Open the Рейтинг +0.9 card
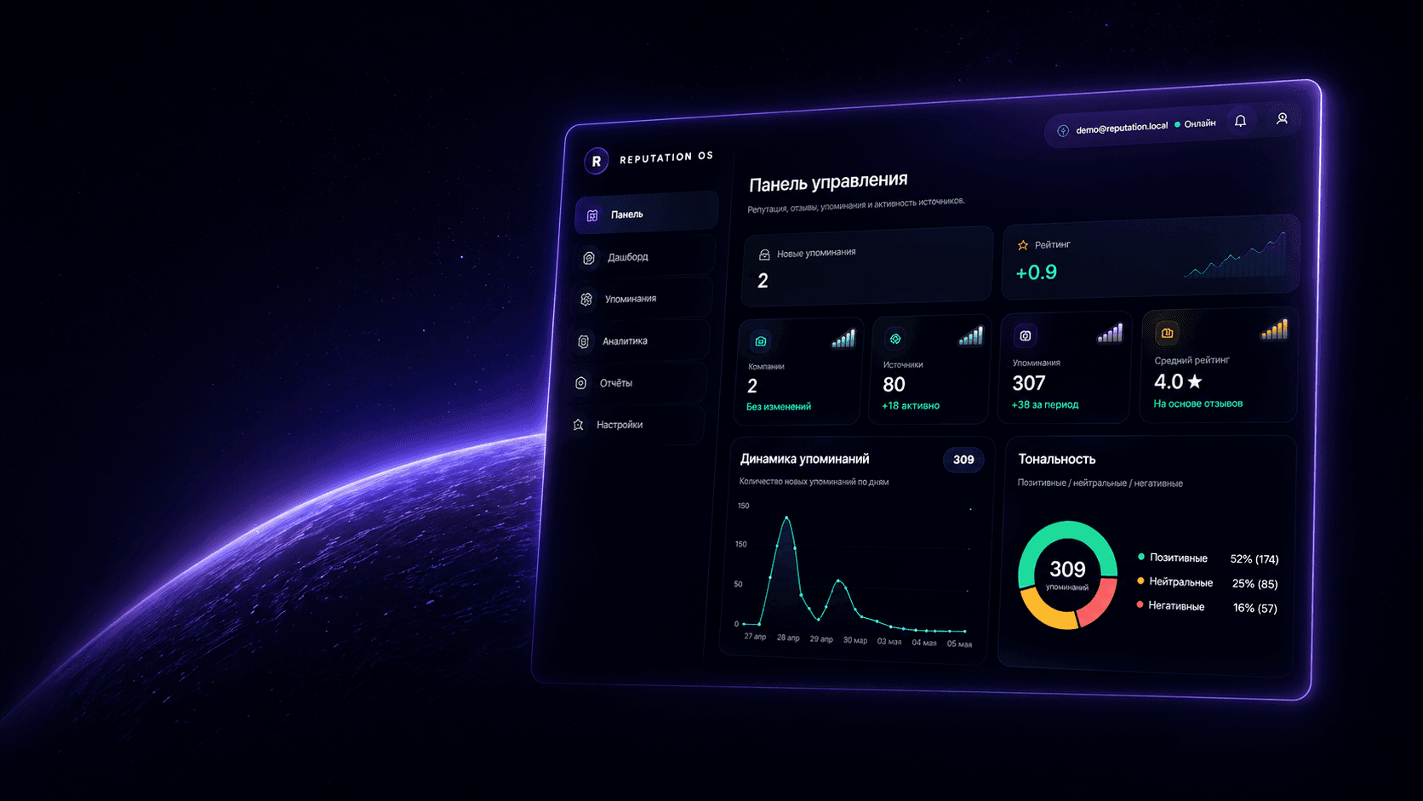Screen dimensions: 1423x801 tap(1151, 257)
